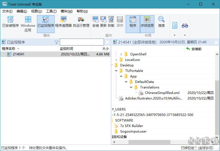Open the 模块(M) menu
This screenshot has height=151, width=220.
(x=66, y=11)
